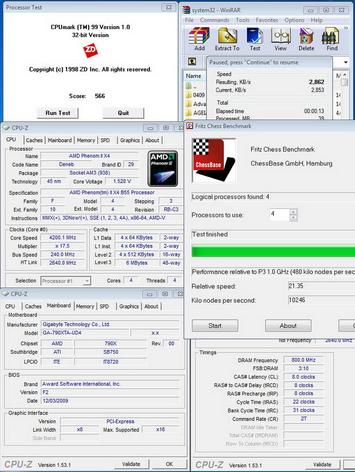
Task: Click the WinRAR title bar books icon
Action: (x=186, y=10)
